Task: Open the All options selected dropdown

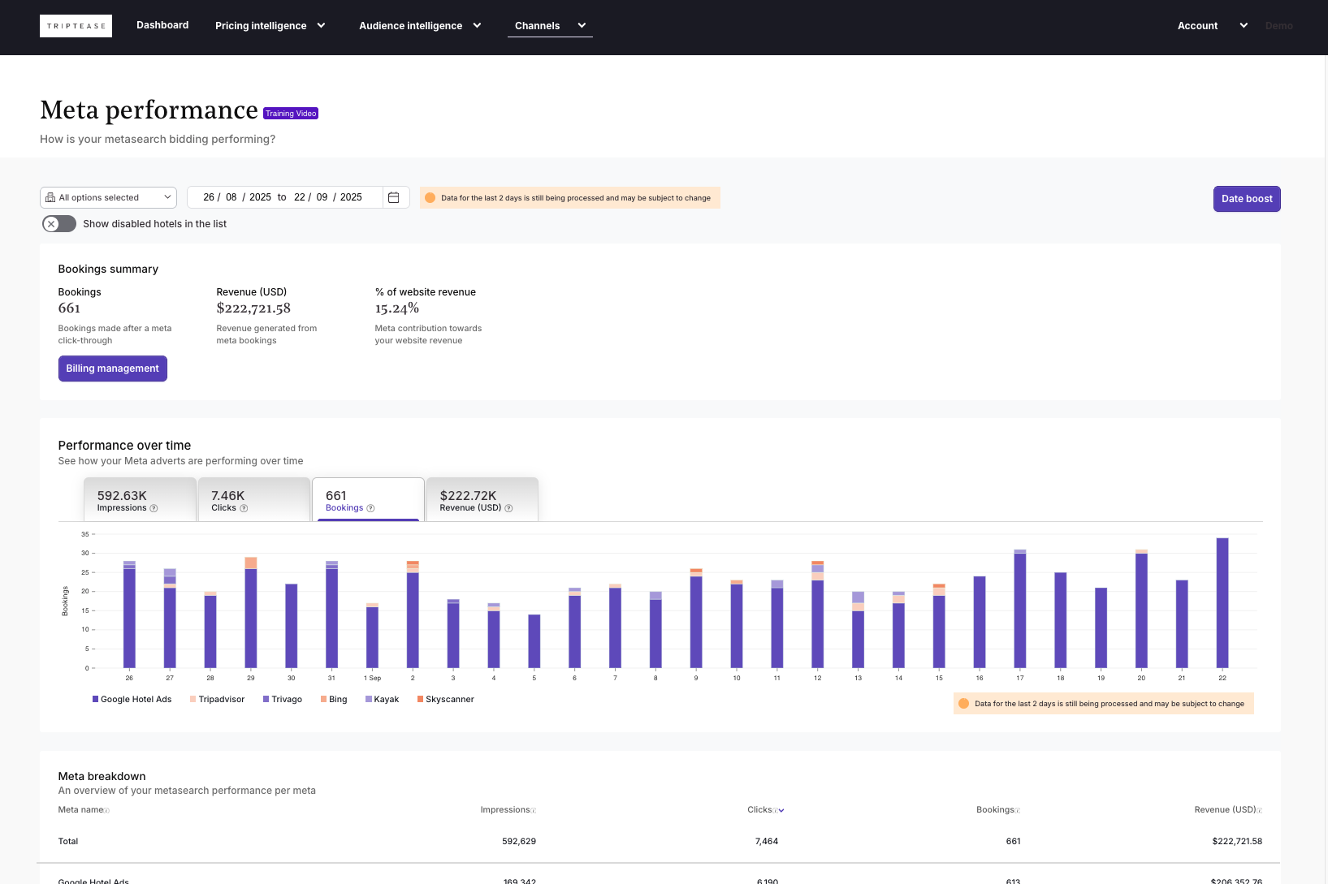Action: tap(108, 197)
